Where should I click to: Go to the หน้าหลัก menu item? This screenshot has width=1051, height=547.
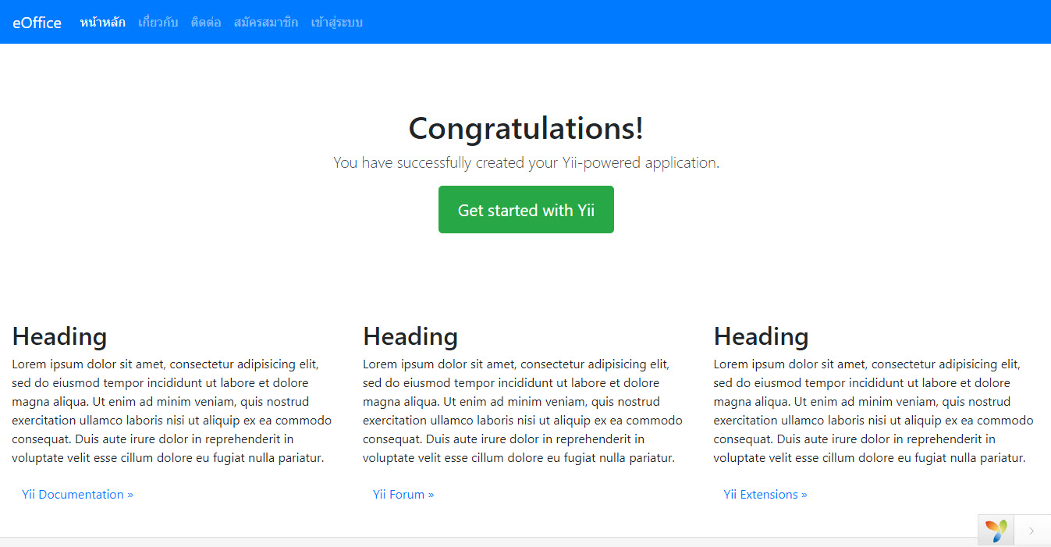pyautogui.click(x=102, y=22)
